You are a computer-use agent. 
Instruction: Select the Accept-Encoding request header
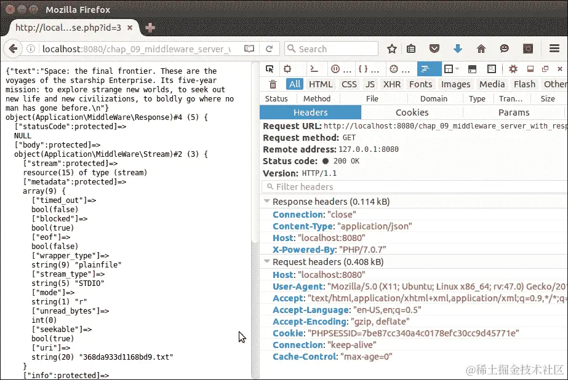(x=341, y=322)
